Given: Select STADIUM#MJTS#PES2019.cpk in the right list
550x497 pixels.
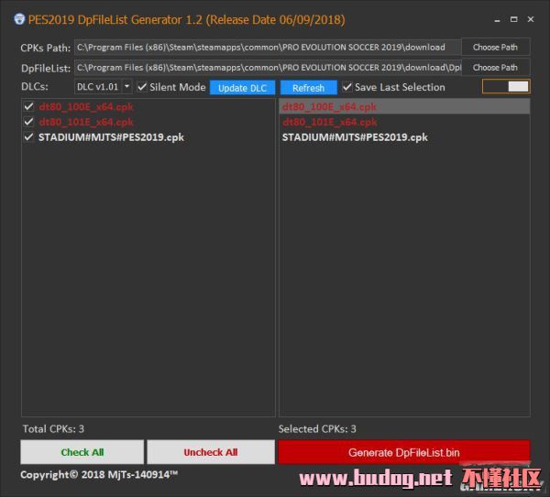Looking at the screenshot, I should click(355, 137).
